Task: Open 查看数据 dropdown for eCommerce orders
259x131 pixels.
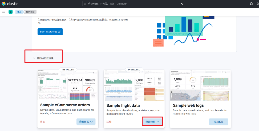Action: pyautogui.click(x=86, y=122)
